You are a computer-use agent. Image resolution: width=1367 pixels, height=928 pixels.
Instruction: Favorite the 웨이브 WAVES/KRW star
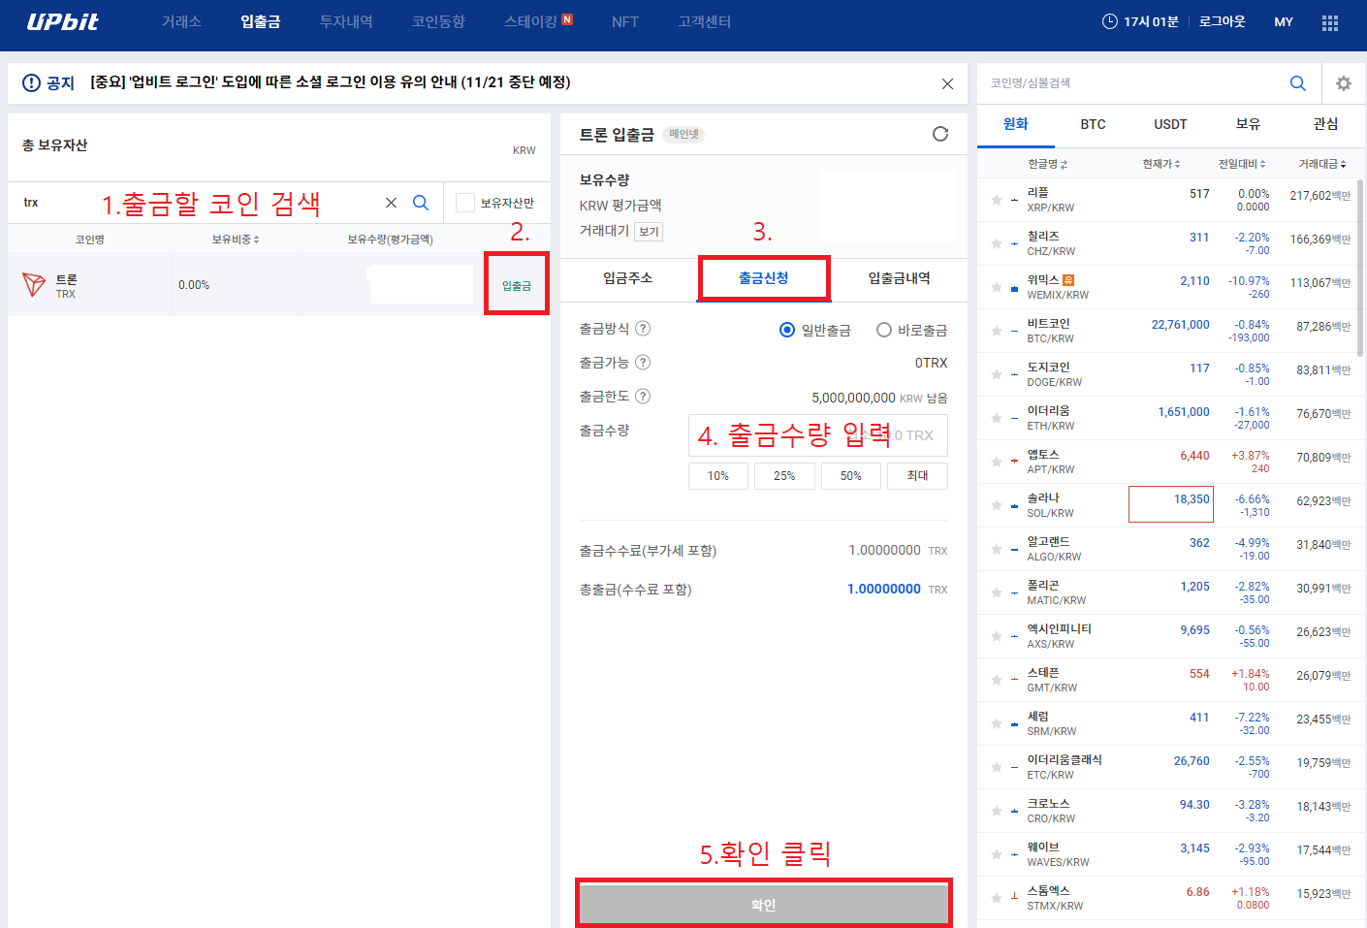click(997, 854)
